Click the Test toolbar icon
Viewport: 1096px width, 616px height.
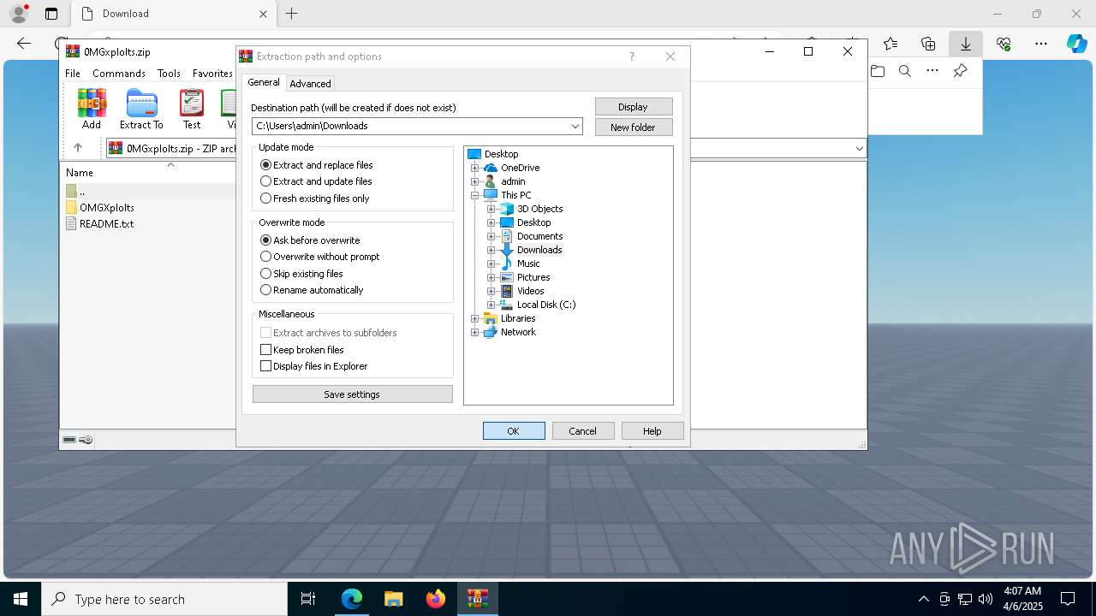pyautogui.click(x=192, y=109)
